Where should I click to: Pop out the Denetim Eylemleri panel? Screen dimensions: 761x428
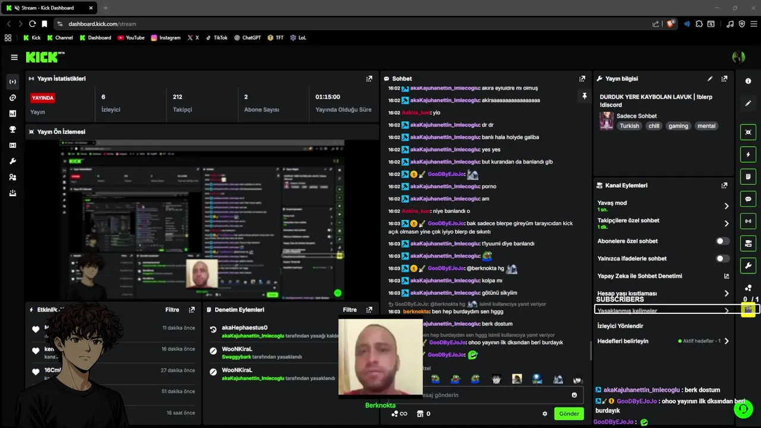pos(369,310)
